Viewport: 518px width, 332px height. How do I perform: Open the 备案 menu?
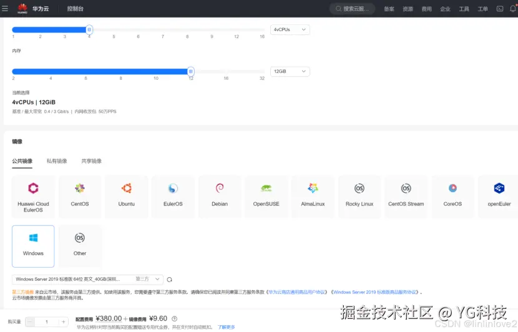coord(389,9)
